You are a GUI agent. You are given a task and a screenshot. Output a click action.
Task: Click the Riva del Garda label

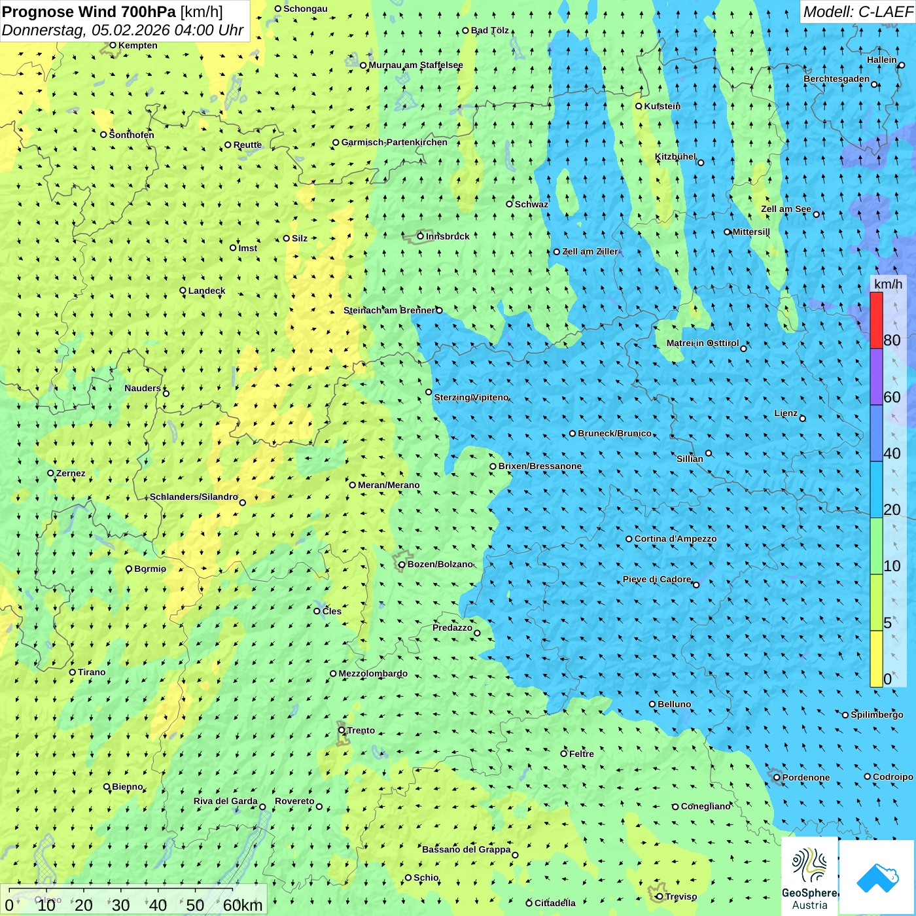[x=225, y=801]
